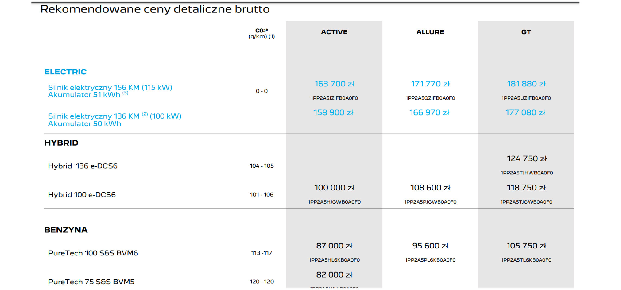The width and height of the screenshot is (621, 290).
Task: Click the ACTIVE column header
Action: point(334,32)
